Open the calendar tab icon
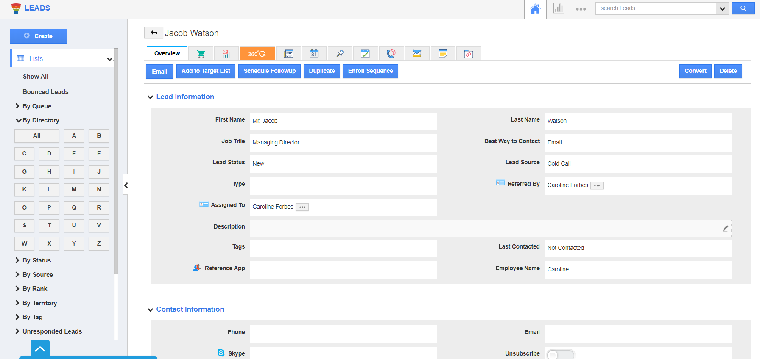 pyautogui.click(x=314, y=54)
